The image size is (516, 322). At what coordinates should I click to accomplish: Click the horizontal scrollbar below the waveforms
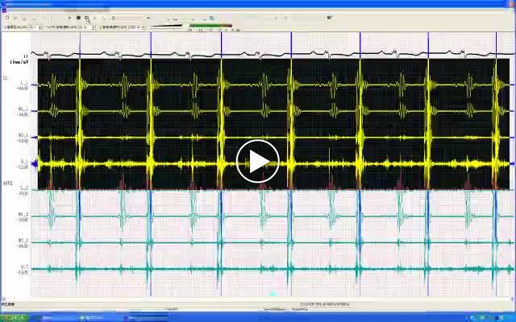coord(258,298)
